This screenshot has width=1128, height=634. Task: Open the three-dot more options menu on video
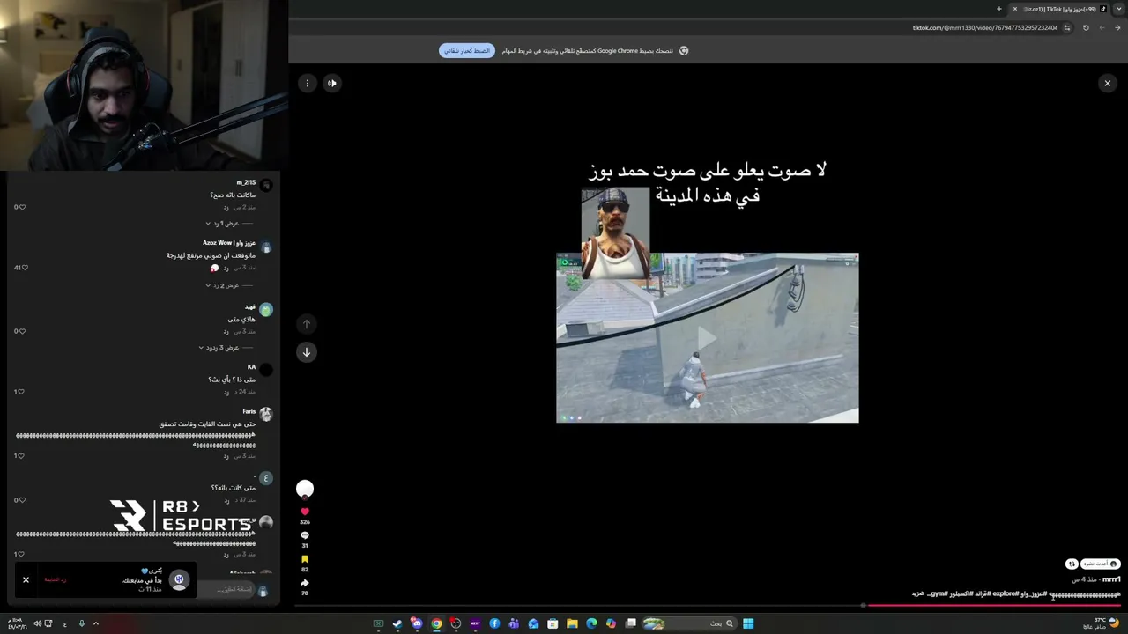click(307, 83)
